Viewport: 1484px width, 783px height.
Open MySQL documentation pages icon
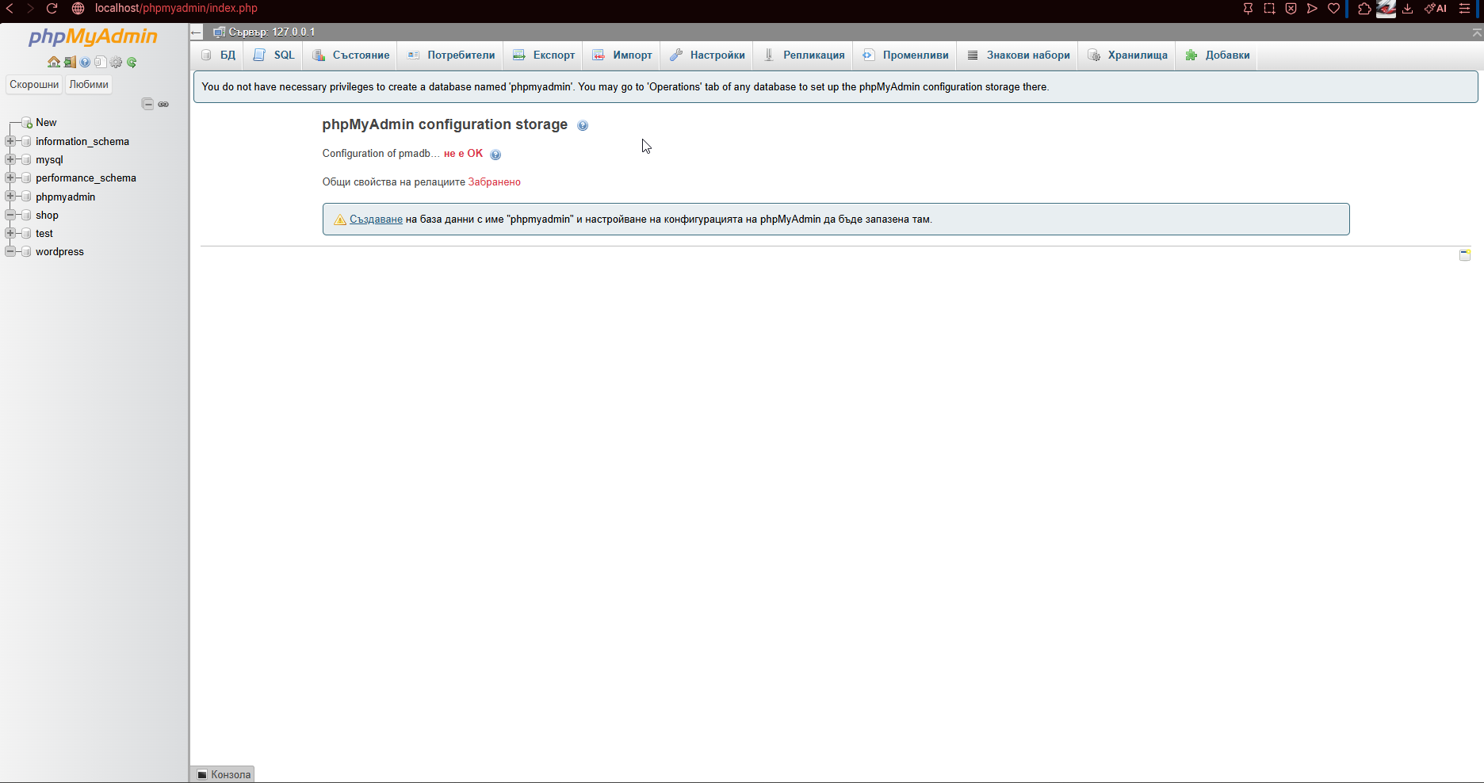[100, 62]
